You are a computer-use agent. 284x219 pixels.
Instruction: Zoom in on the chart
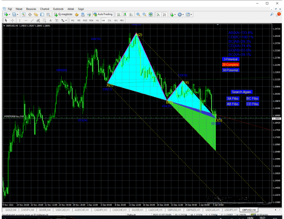coord(138,15)
